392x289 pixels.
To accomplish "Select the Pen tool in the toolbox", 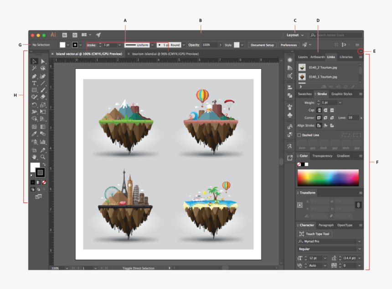I will pyautogui.click(x=34, y=76).
